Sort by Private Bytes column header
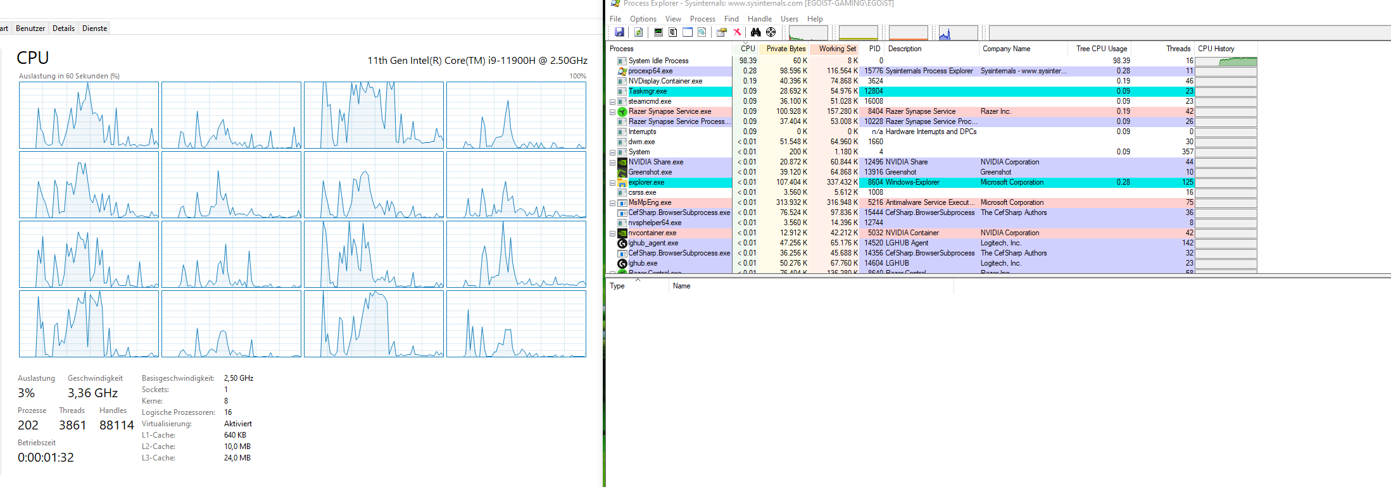 [784, 49]
